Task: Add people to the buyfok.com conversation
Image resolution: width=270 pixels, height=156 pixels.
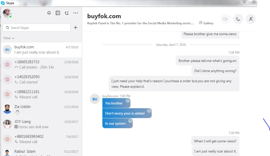Action: pos(251,19)
